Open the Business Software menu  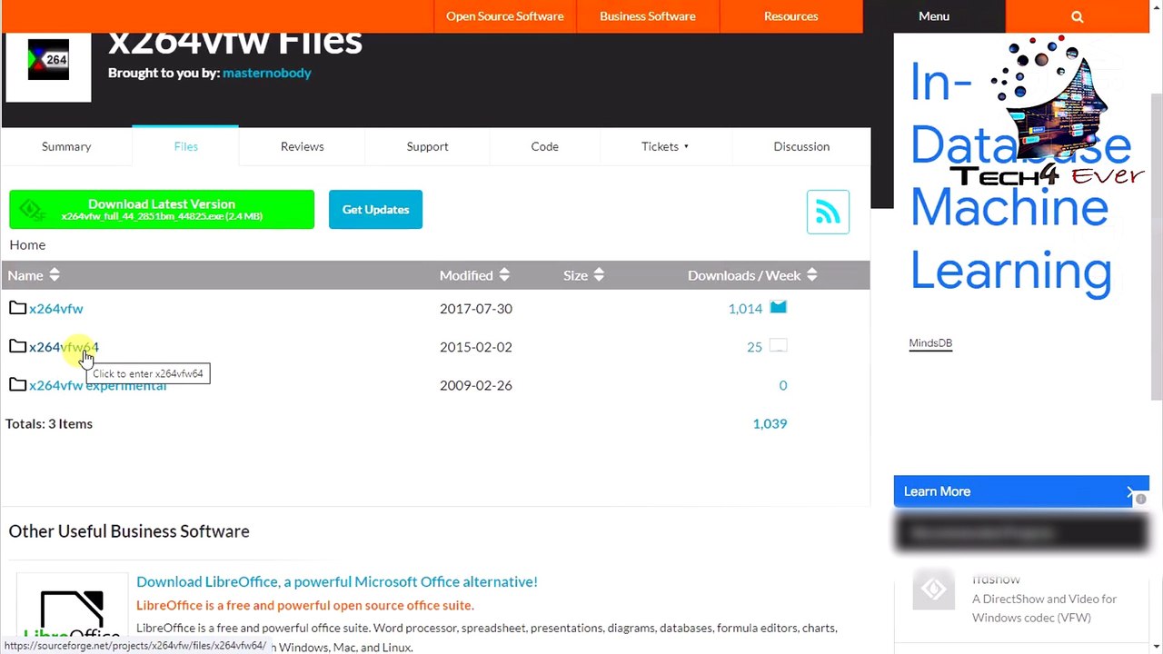[x=648, y=16]
